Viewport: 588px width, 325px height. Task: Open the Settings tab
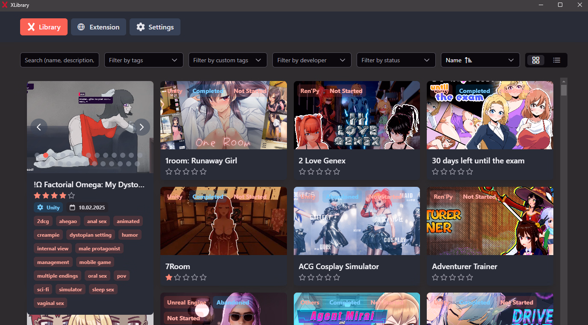(x=155, y=27)
